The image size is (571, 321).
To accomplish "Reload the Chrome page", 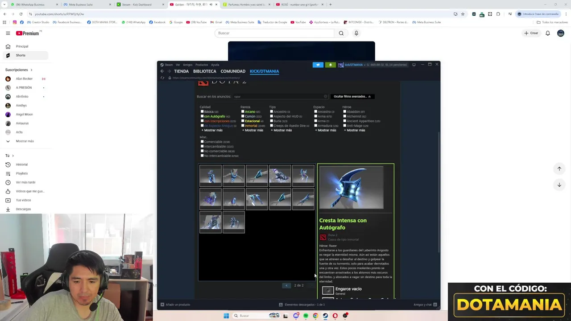I will (21, 14).
